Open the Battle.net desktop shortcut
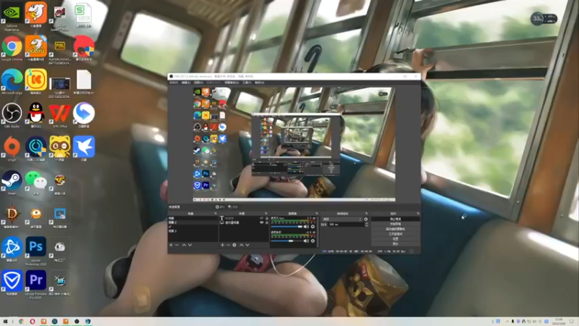 (12, 249)
